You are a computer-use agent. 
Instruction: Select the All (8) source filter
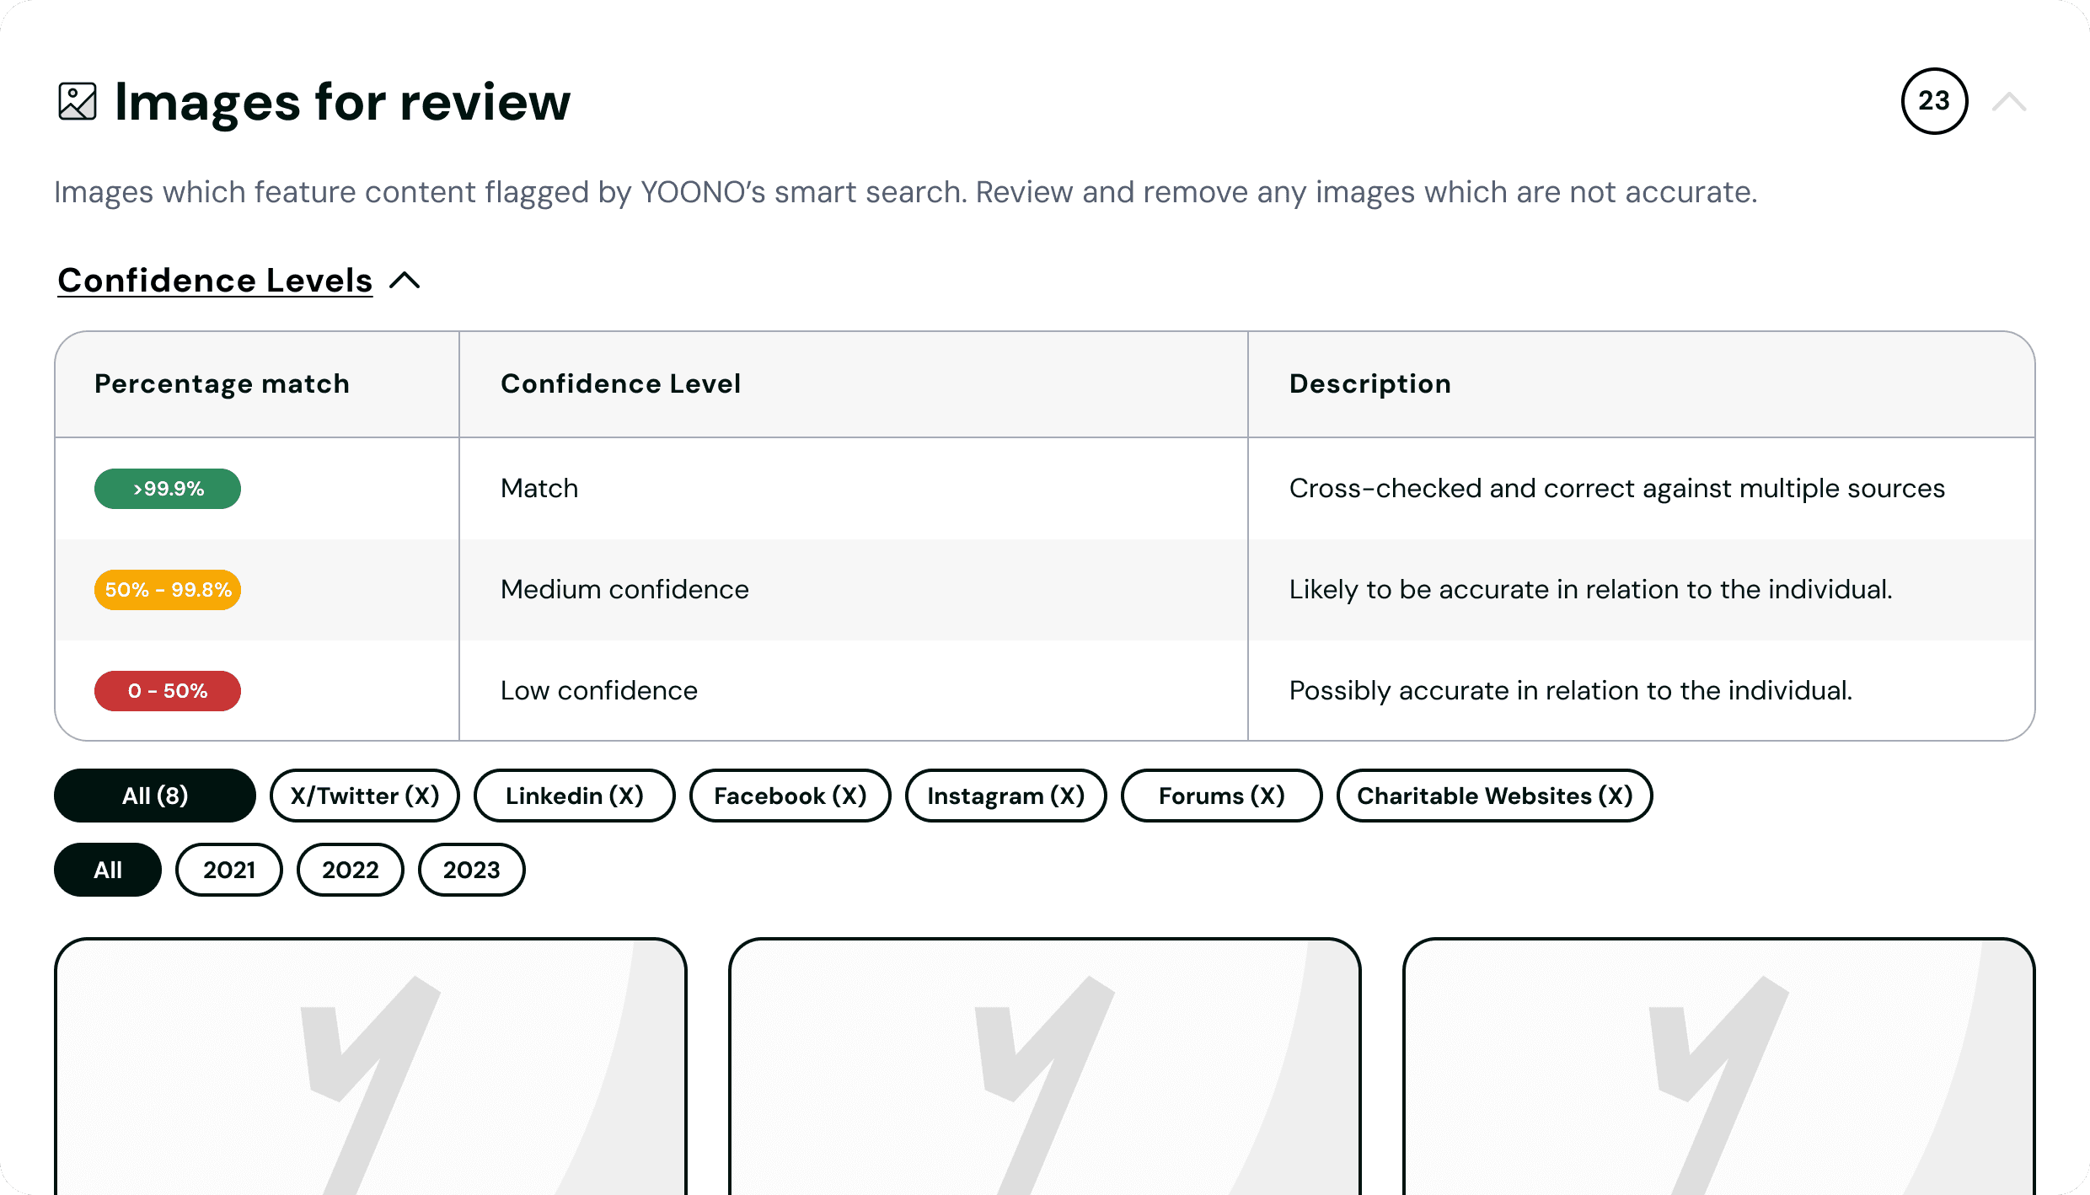[155, 796]
